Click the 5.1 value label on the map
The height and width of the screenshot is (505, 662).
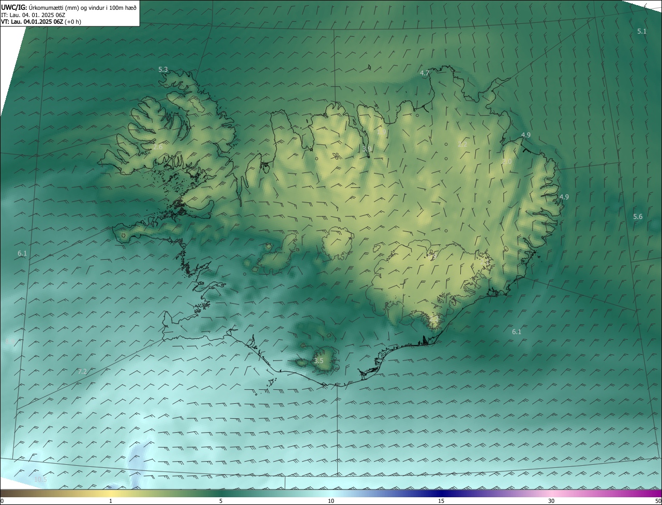pos(642,31)
